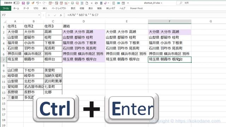The height and width of the screenshot is (127, 226).
Task: Select column E header
Action: pyautogui.click(x=126, y=22)
